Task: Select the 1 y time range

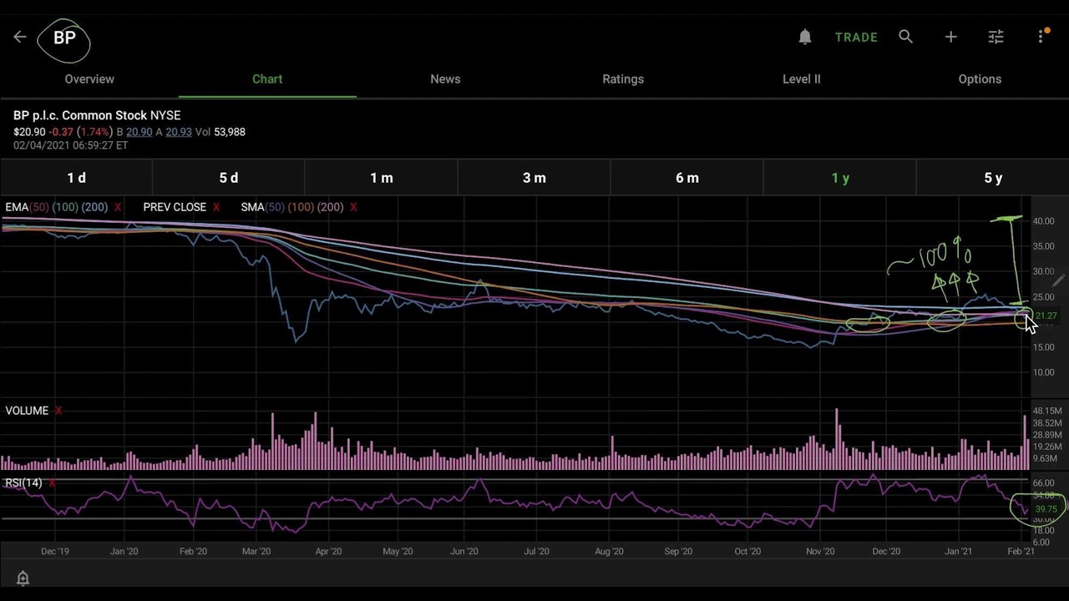Action: (840, 178)
